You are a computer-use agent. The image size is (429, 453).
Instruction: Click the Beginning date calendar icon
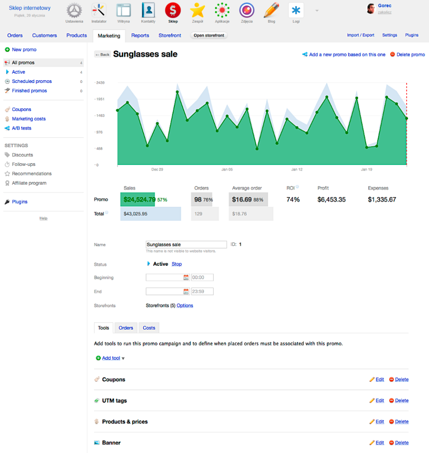(186, 277)
